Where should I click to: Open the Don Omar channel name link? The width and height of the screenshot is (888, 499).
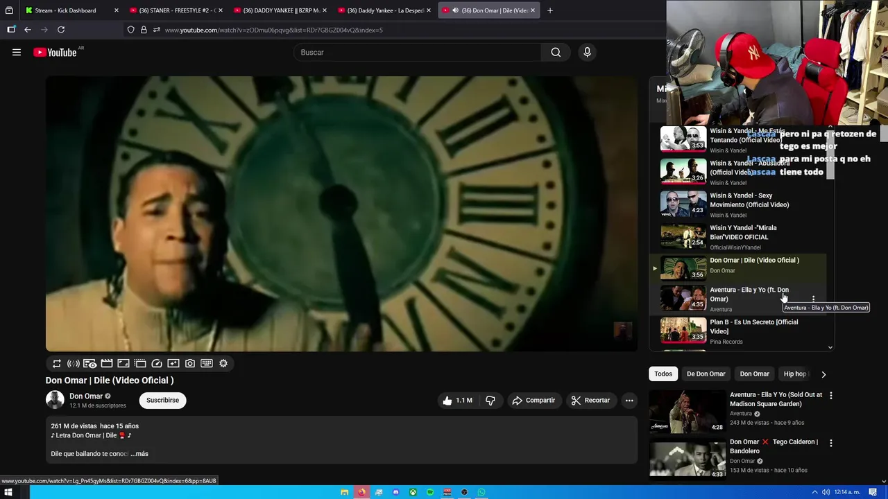(x=86, y=396)
